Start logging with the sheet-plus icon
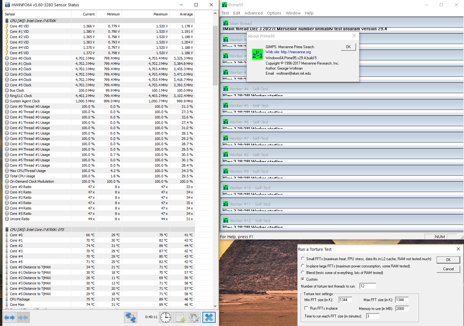The height and width of the screenshot is (326, 464). [x=180, y=317]
